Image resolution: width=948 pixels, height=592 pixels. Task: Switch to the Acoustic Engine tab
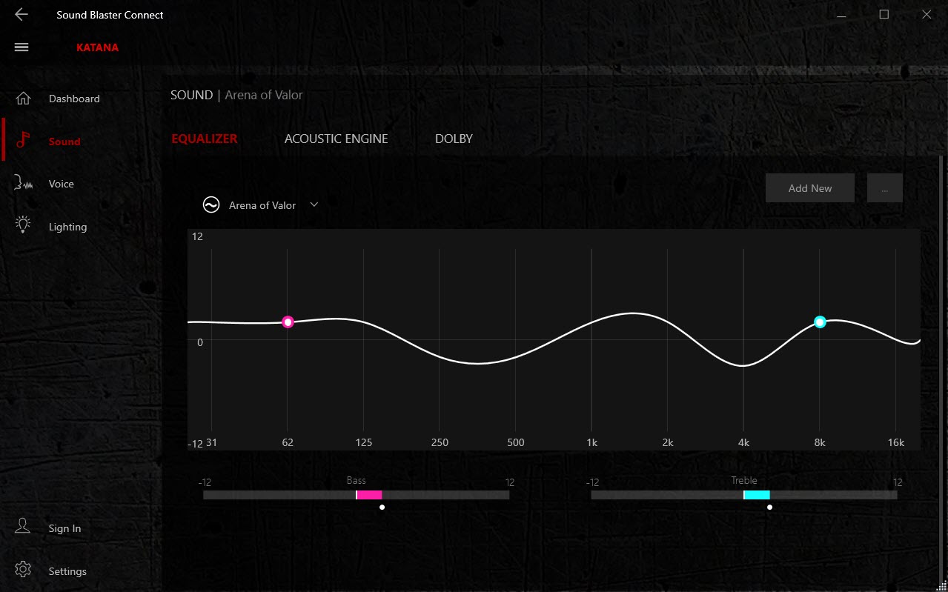pyautogui.click(x=337, y=139)
